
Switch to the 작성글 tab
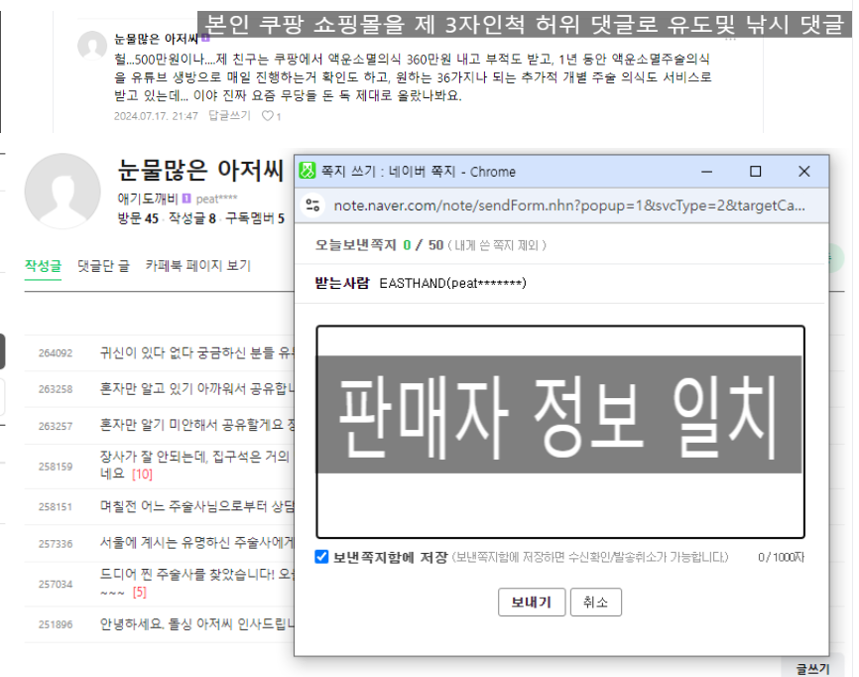click(x=43, y=266)
